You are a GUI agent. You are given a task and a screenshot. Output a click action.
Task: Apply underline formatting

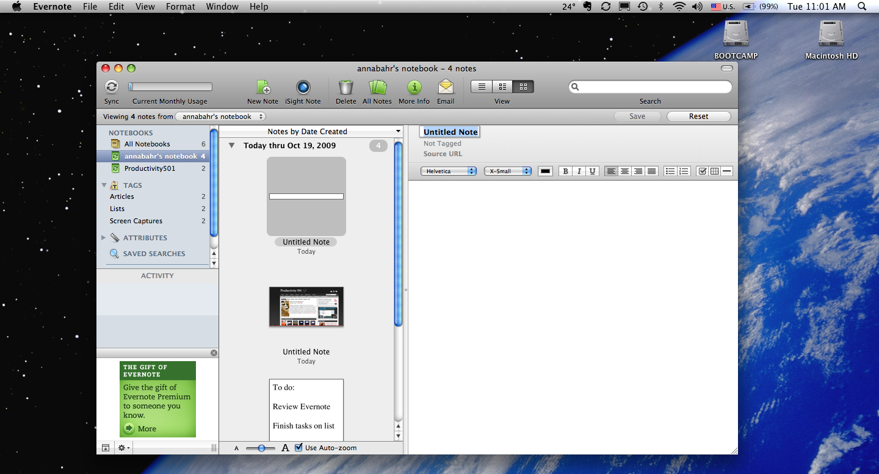592,171
